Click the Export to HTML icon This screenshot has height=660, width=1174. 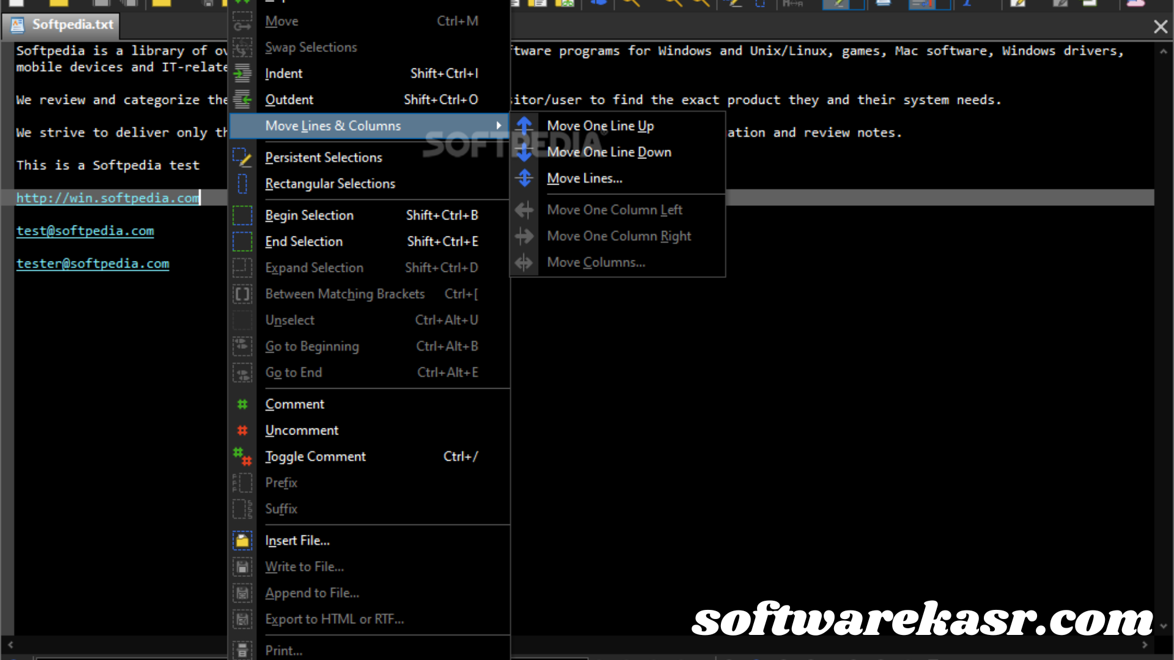[x=242, y=620]
